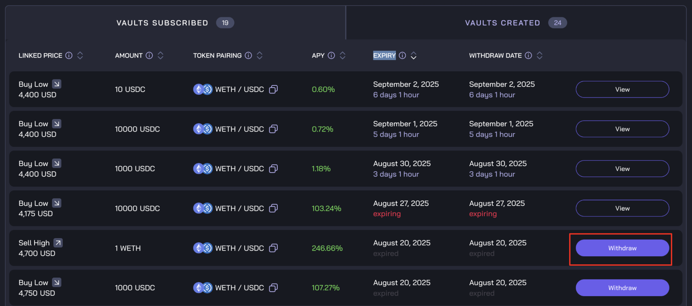View the vault expiring September 2, 2025

pos(622,89)
